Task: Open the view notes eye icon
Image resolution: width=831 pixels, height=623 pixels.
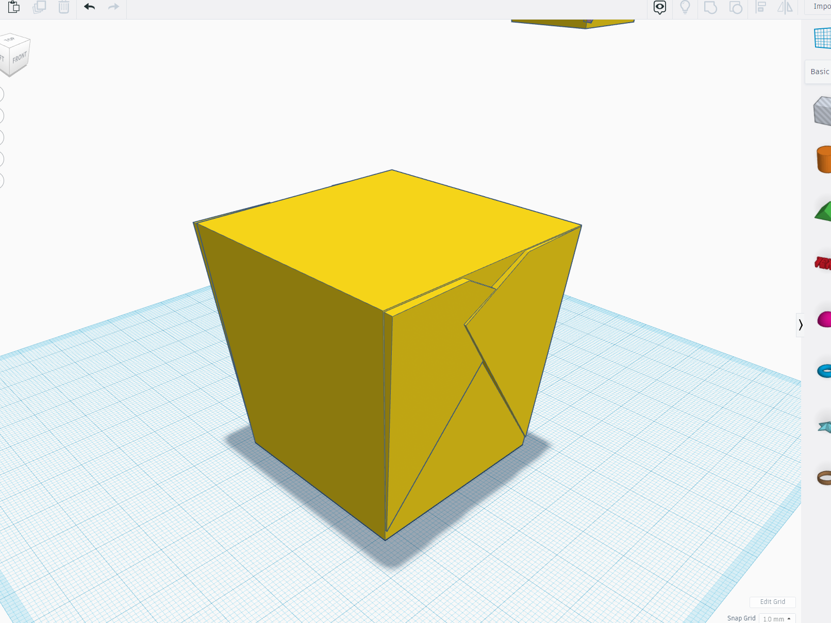Action: pyautogui.click(x=660, y=7)
